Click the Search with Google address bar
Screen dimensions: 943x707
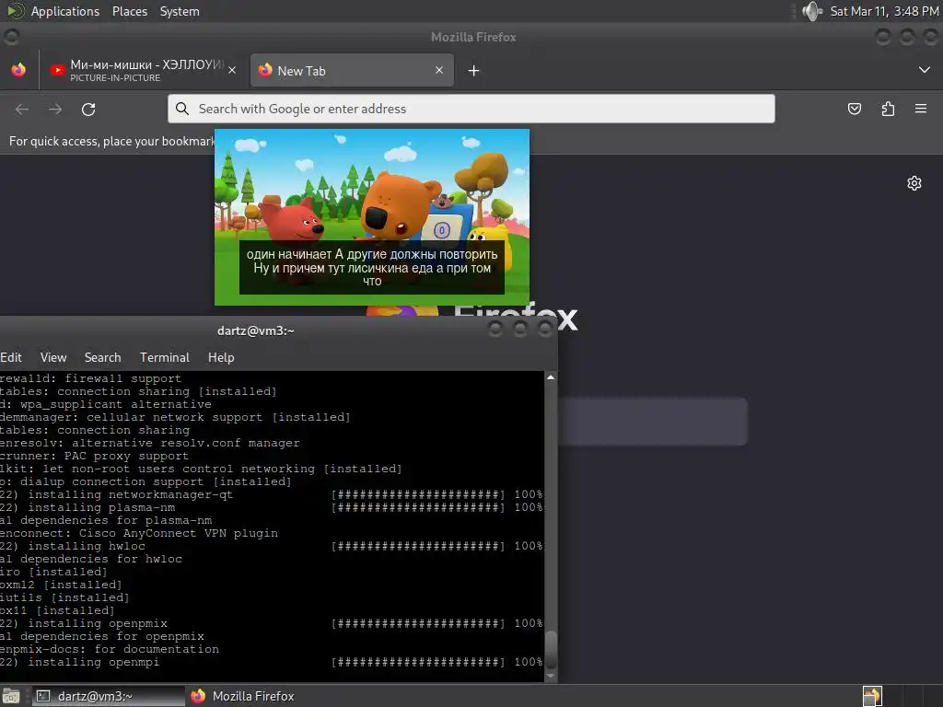click(x=471, y=109)
